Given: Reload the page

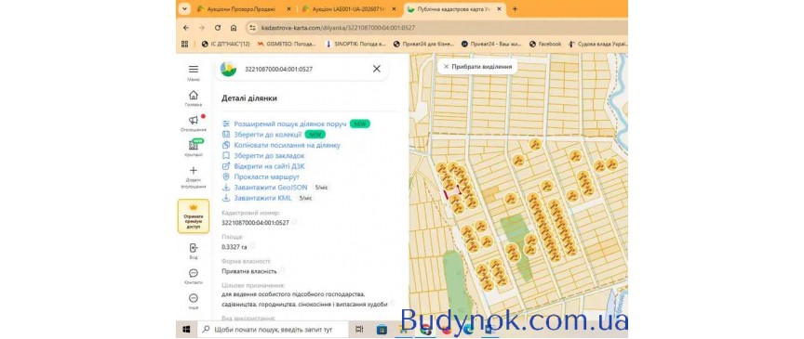Looking at the screenshot, I should (218, 28).
